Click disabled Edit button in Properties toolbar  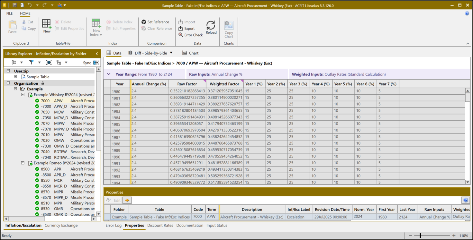coord(114,200)
